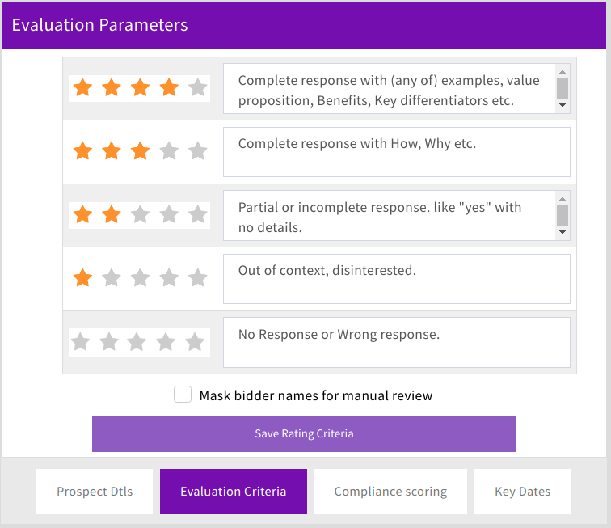The image size is (611, 528).
Task: Click the first star in the four-star row
Action: click(x=82, y=88)
